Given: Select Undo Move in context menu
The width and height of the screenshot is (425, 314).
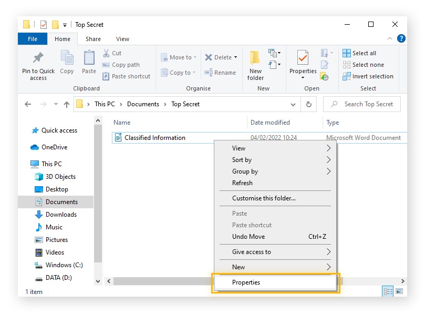Looking at the screenshot, I should tap(275, 237).
